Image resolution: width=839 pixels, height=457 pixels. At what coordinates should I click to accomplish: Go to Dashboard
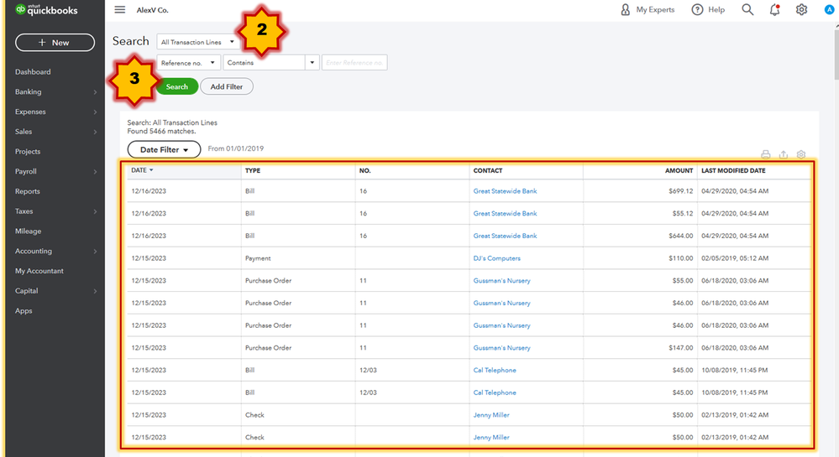(x=34, y=71)
